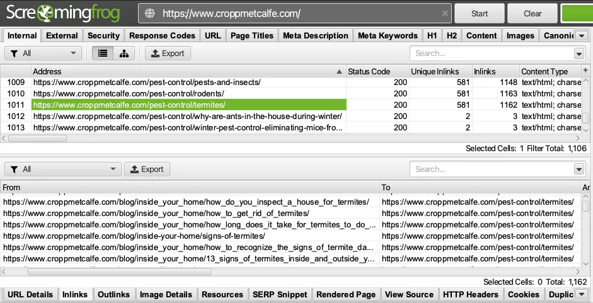Open the Outlinks bottom tab
This screenshot has width=593, height=303.
[113, 294]
